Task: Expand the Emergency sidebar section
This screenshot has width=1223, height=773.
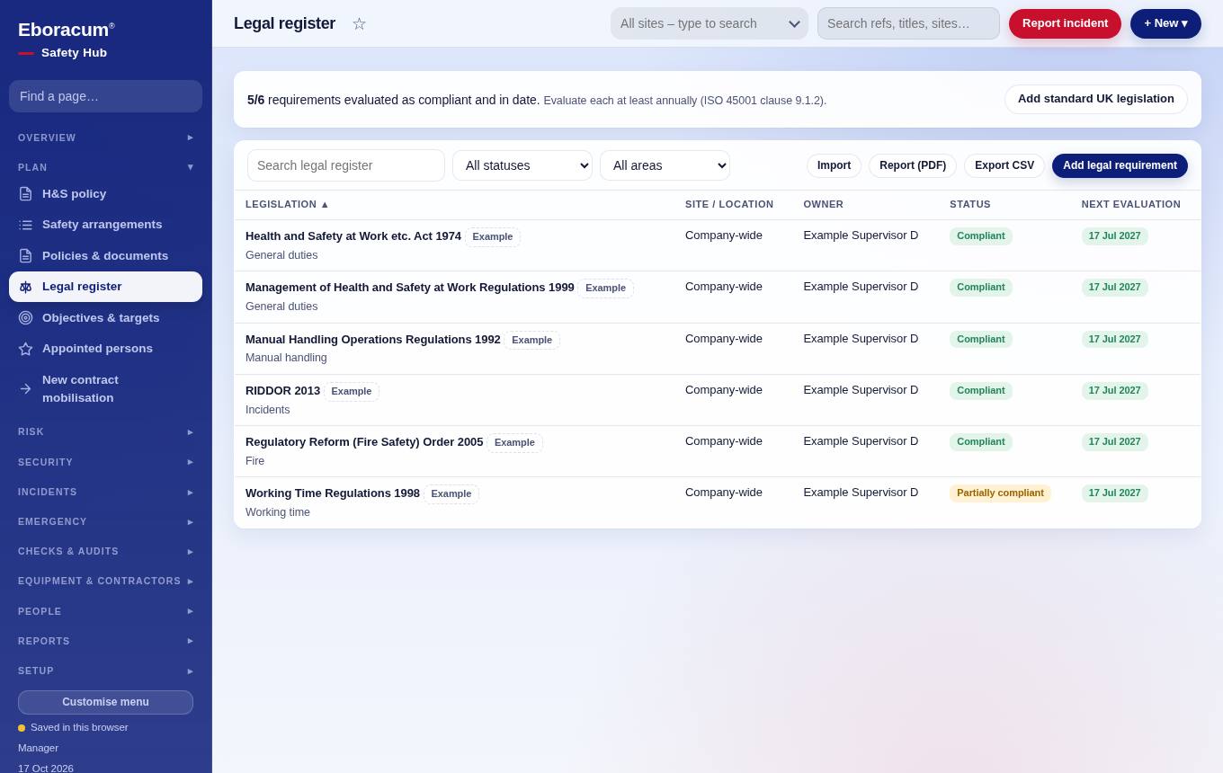Action: (105, 521)
